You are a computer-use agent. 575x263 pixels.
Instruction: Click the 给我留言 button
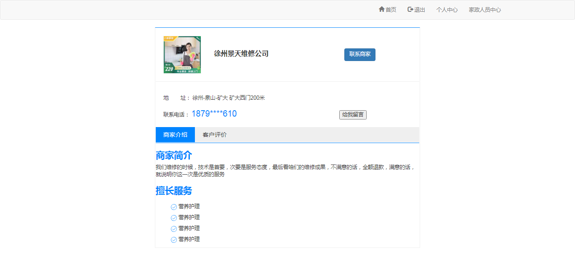pyautogui.click(x=353, y=114)
